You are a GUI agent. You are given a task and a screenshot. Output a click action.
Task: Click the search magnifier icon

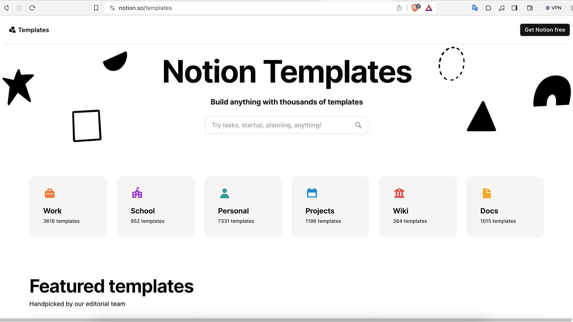358,125
